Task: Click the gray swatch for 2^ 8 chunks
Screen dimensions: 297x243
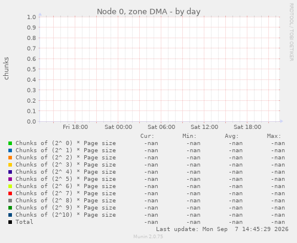Action: coord(10,201)
